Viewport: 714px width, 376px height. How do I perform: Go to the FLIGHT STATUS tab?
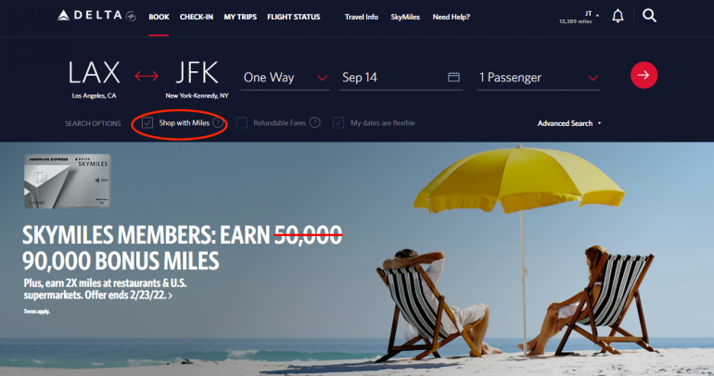(294, 17)
